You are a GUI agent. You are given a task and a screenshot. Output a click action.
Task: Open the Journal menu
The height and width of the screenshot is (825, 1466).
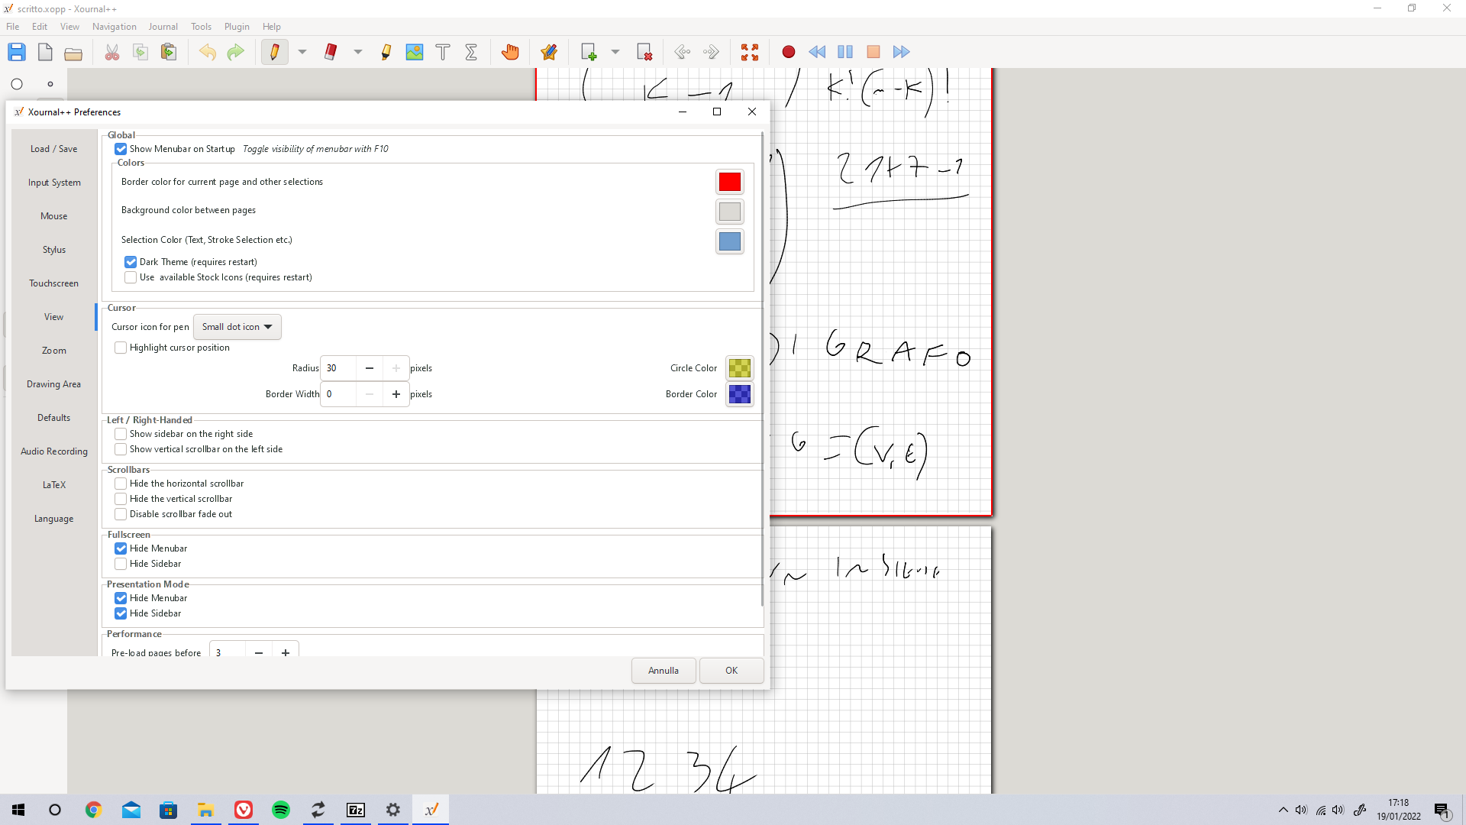[x=163, y=27]
